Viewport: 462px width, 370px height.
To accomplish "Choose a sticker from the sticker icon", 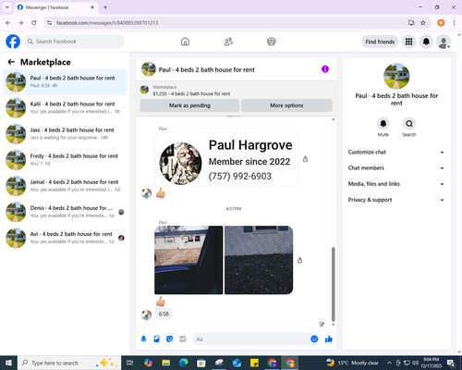I will click(x=169, y=339).
